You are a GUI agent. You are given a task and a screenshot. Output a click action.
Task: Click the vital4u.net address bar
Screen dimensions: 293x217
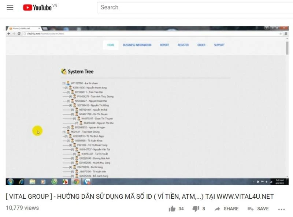pyautogui.click(x=152, y=34)
